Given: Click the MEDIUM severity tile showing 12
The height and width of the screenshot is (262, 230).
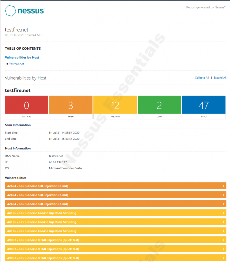Looking at the screenshot, I should (x=115, y=105).
